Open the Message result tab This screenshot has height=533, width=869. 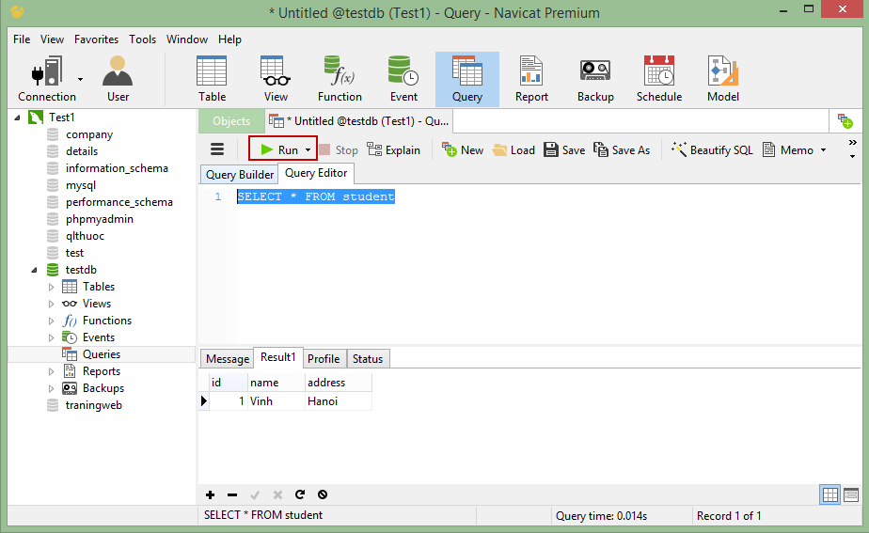coord(228,359)
